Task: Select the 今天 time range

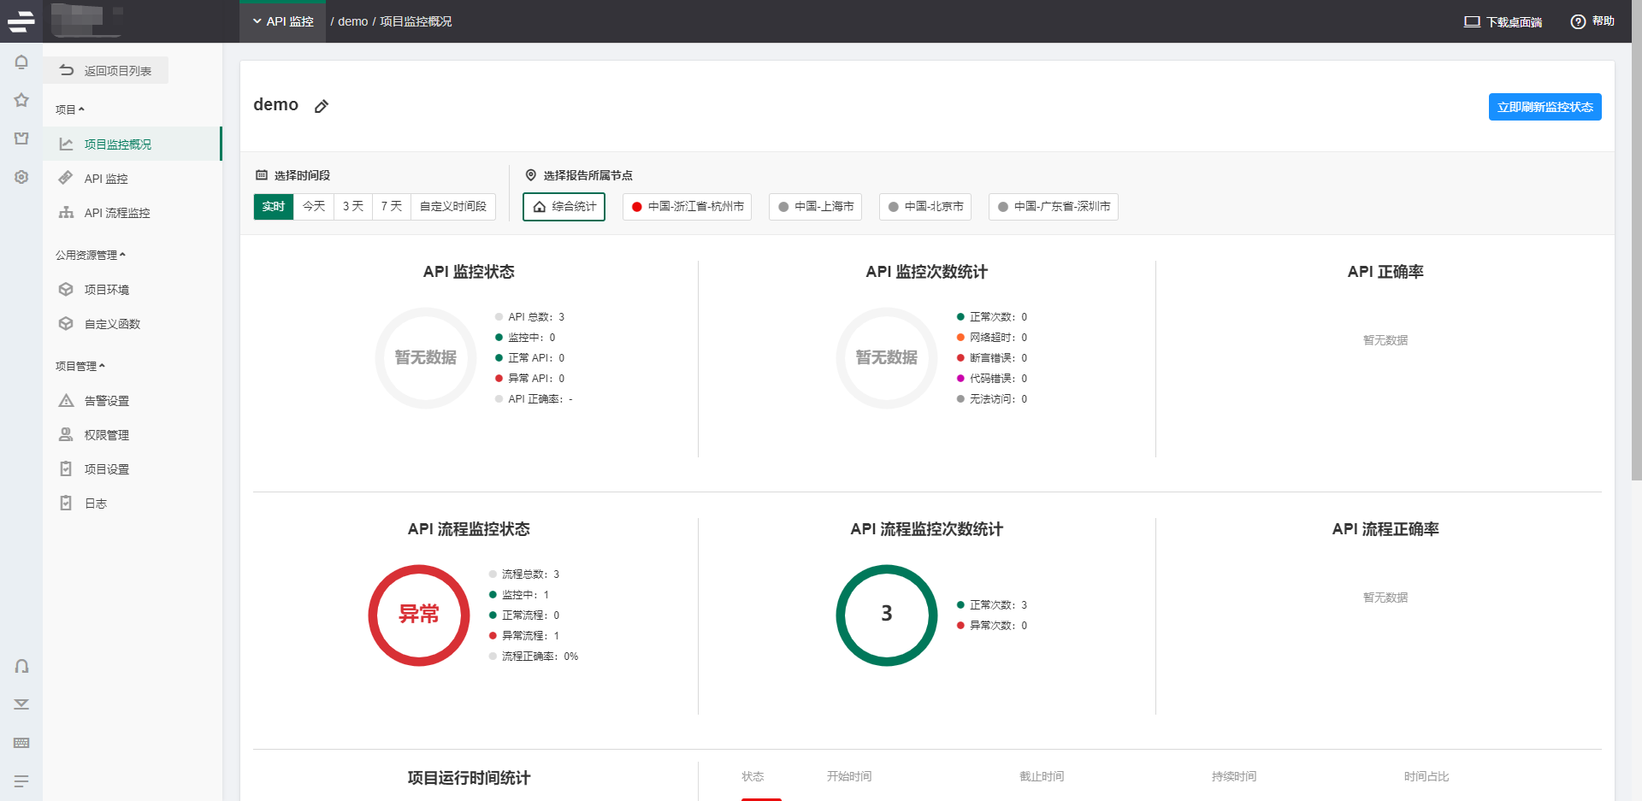Action: click(314, 206)
